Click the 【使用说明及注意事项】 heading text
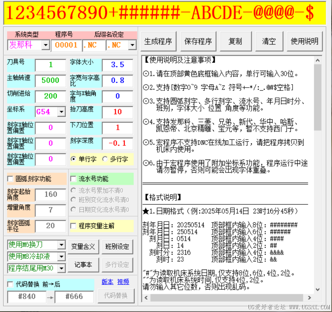Image resolution: width=332 pixels, height=312 pixels. [180, 60]
